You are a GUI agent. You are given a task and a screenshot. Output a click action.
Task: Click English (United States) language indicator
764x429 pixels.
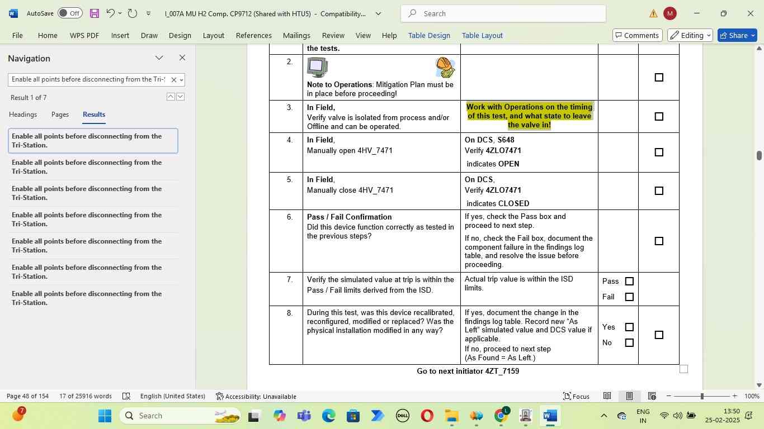coord(173,397)
